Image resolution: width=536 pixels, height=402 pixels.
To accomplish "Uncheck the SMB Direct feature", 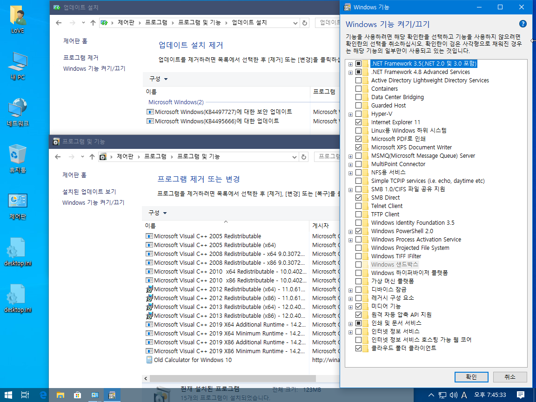I will tap(358, 198).
